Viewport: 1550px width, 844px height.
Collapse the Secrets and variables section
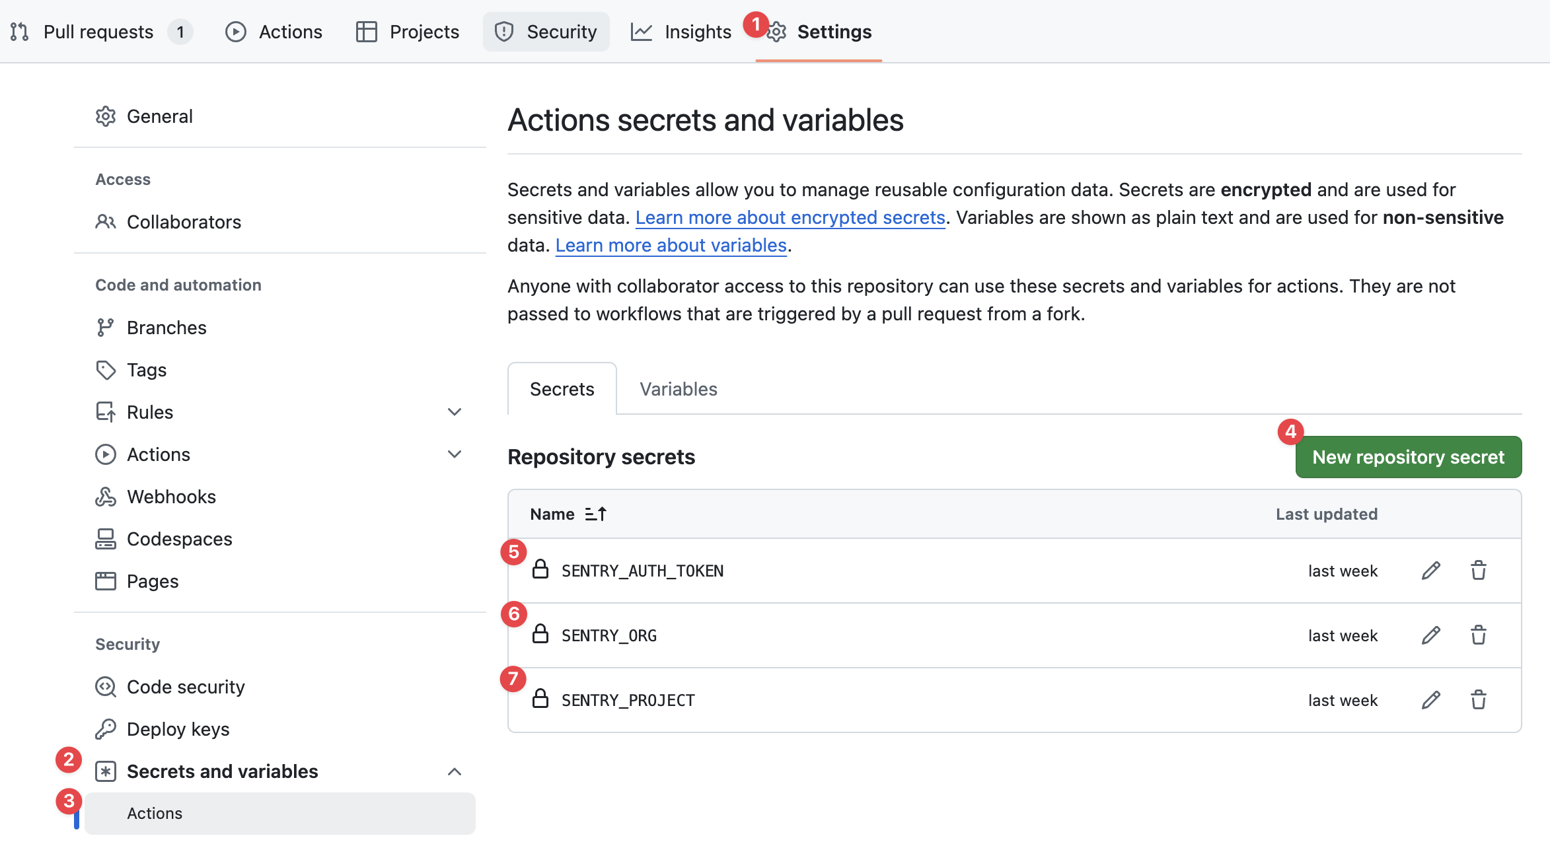point(454,771)
